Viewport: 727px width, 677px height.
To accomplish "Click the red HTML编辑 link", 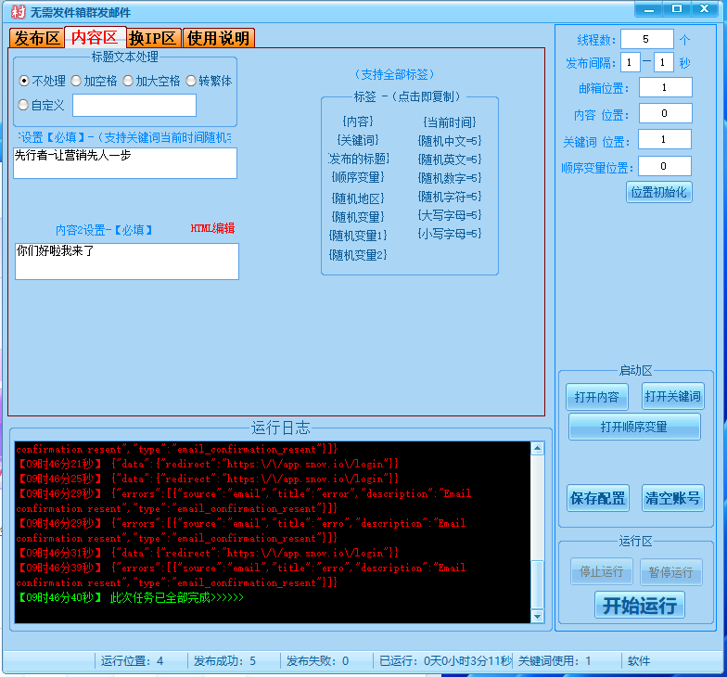I will pyautogui.click(x=212, y=228).
